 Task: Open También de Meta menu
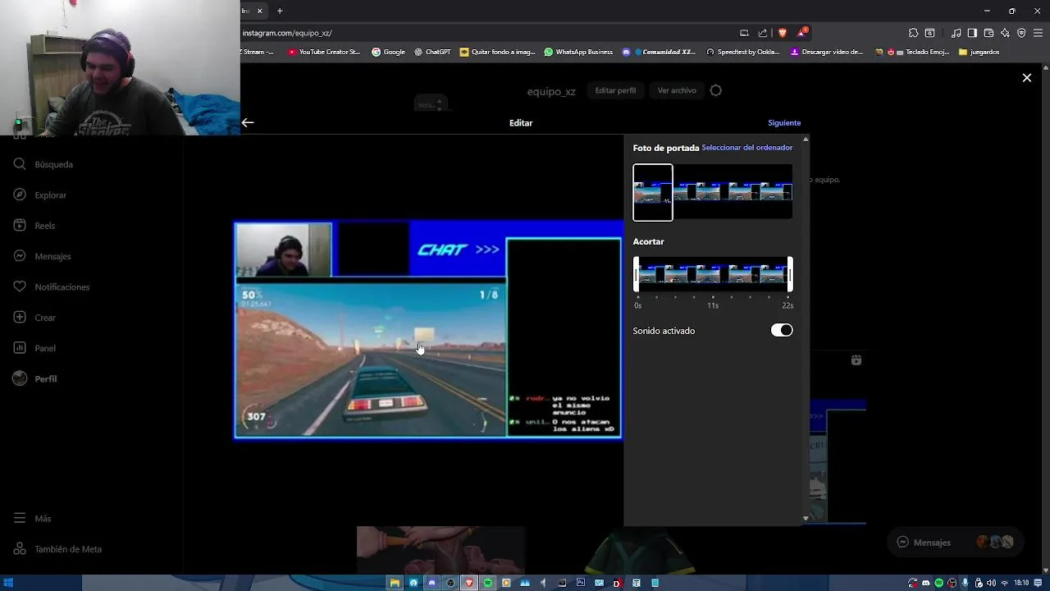point(57,549)
